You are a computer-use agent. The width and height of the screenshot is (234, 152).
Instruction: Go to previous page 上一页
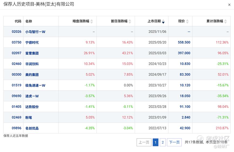(144, 142)
